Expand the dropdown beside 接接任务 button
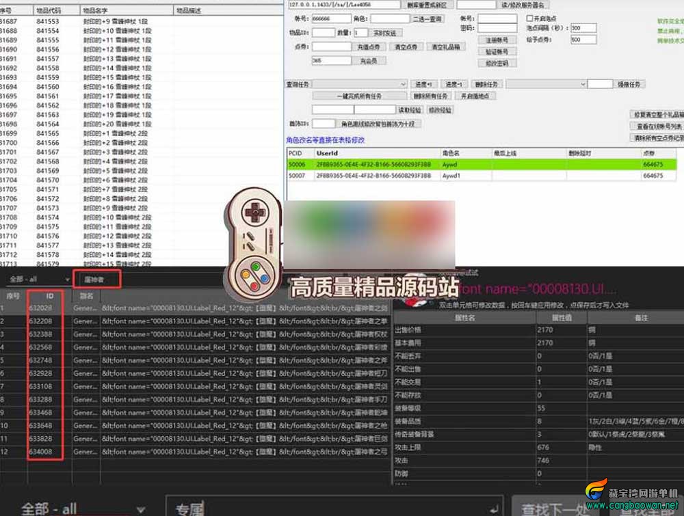 click(x=546, y=84)
